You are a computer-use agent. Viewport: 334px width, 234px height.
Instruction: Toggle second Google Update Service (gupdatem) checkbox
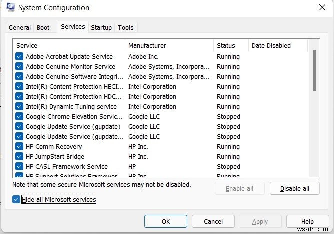(x=19, y=136)
